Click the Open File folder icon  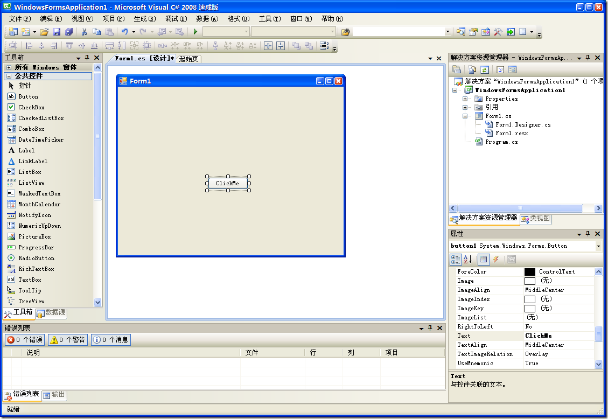coord(44,32)
